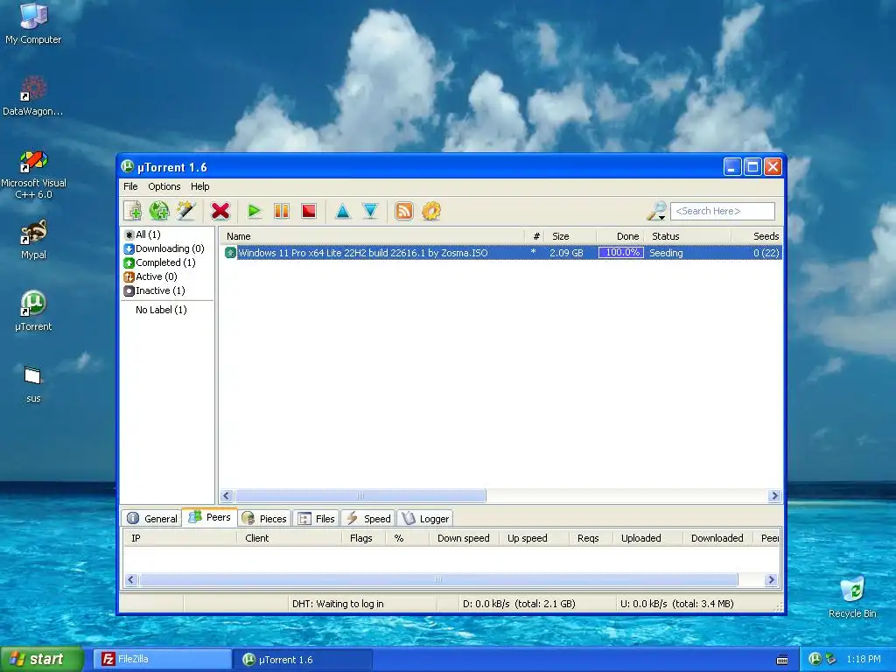Switch to the General tab
The image size is (896, 672).
[x=152, y=518]
